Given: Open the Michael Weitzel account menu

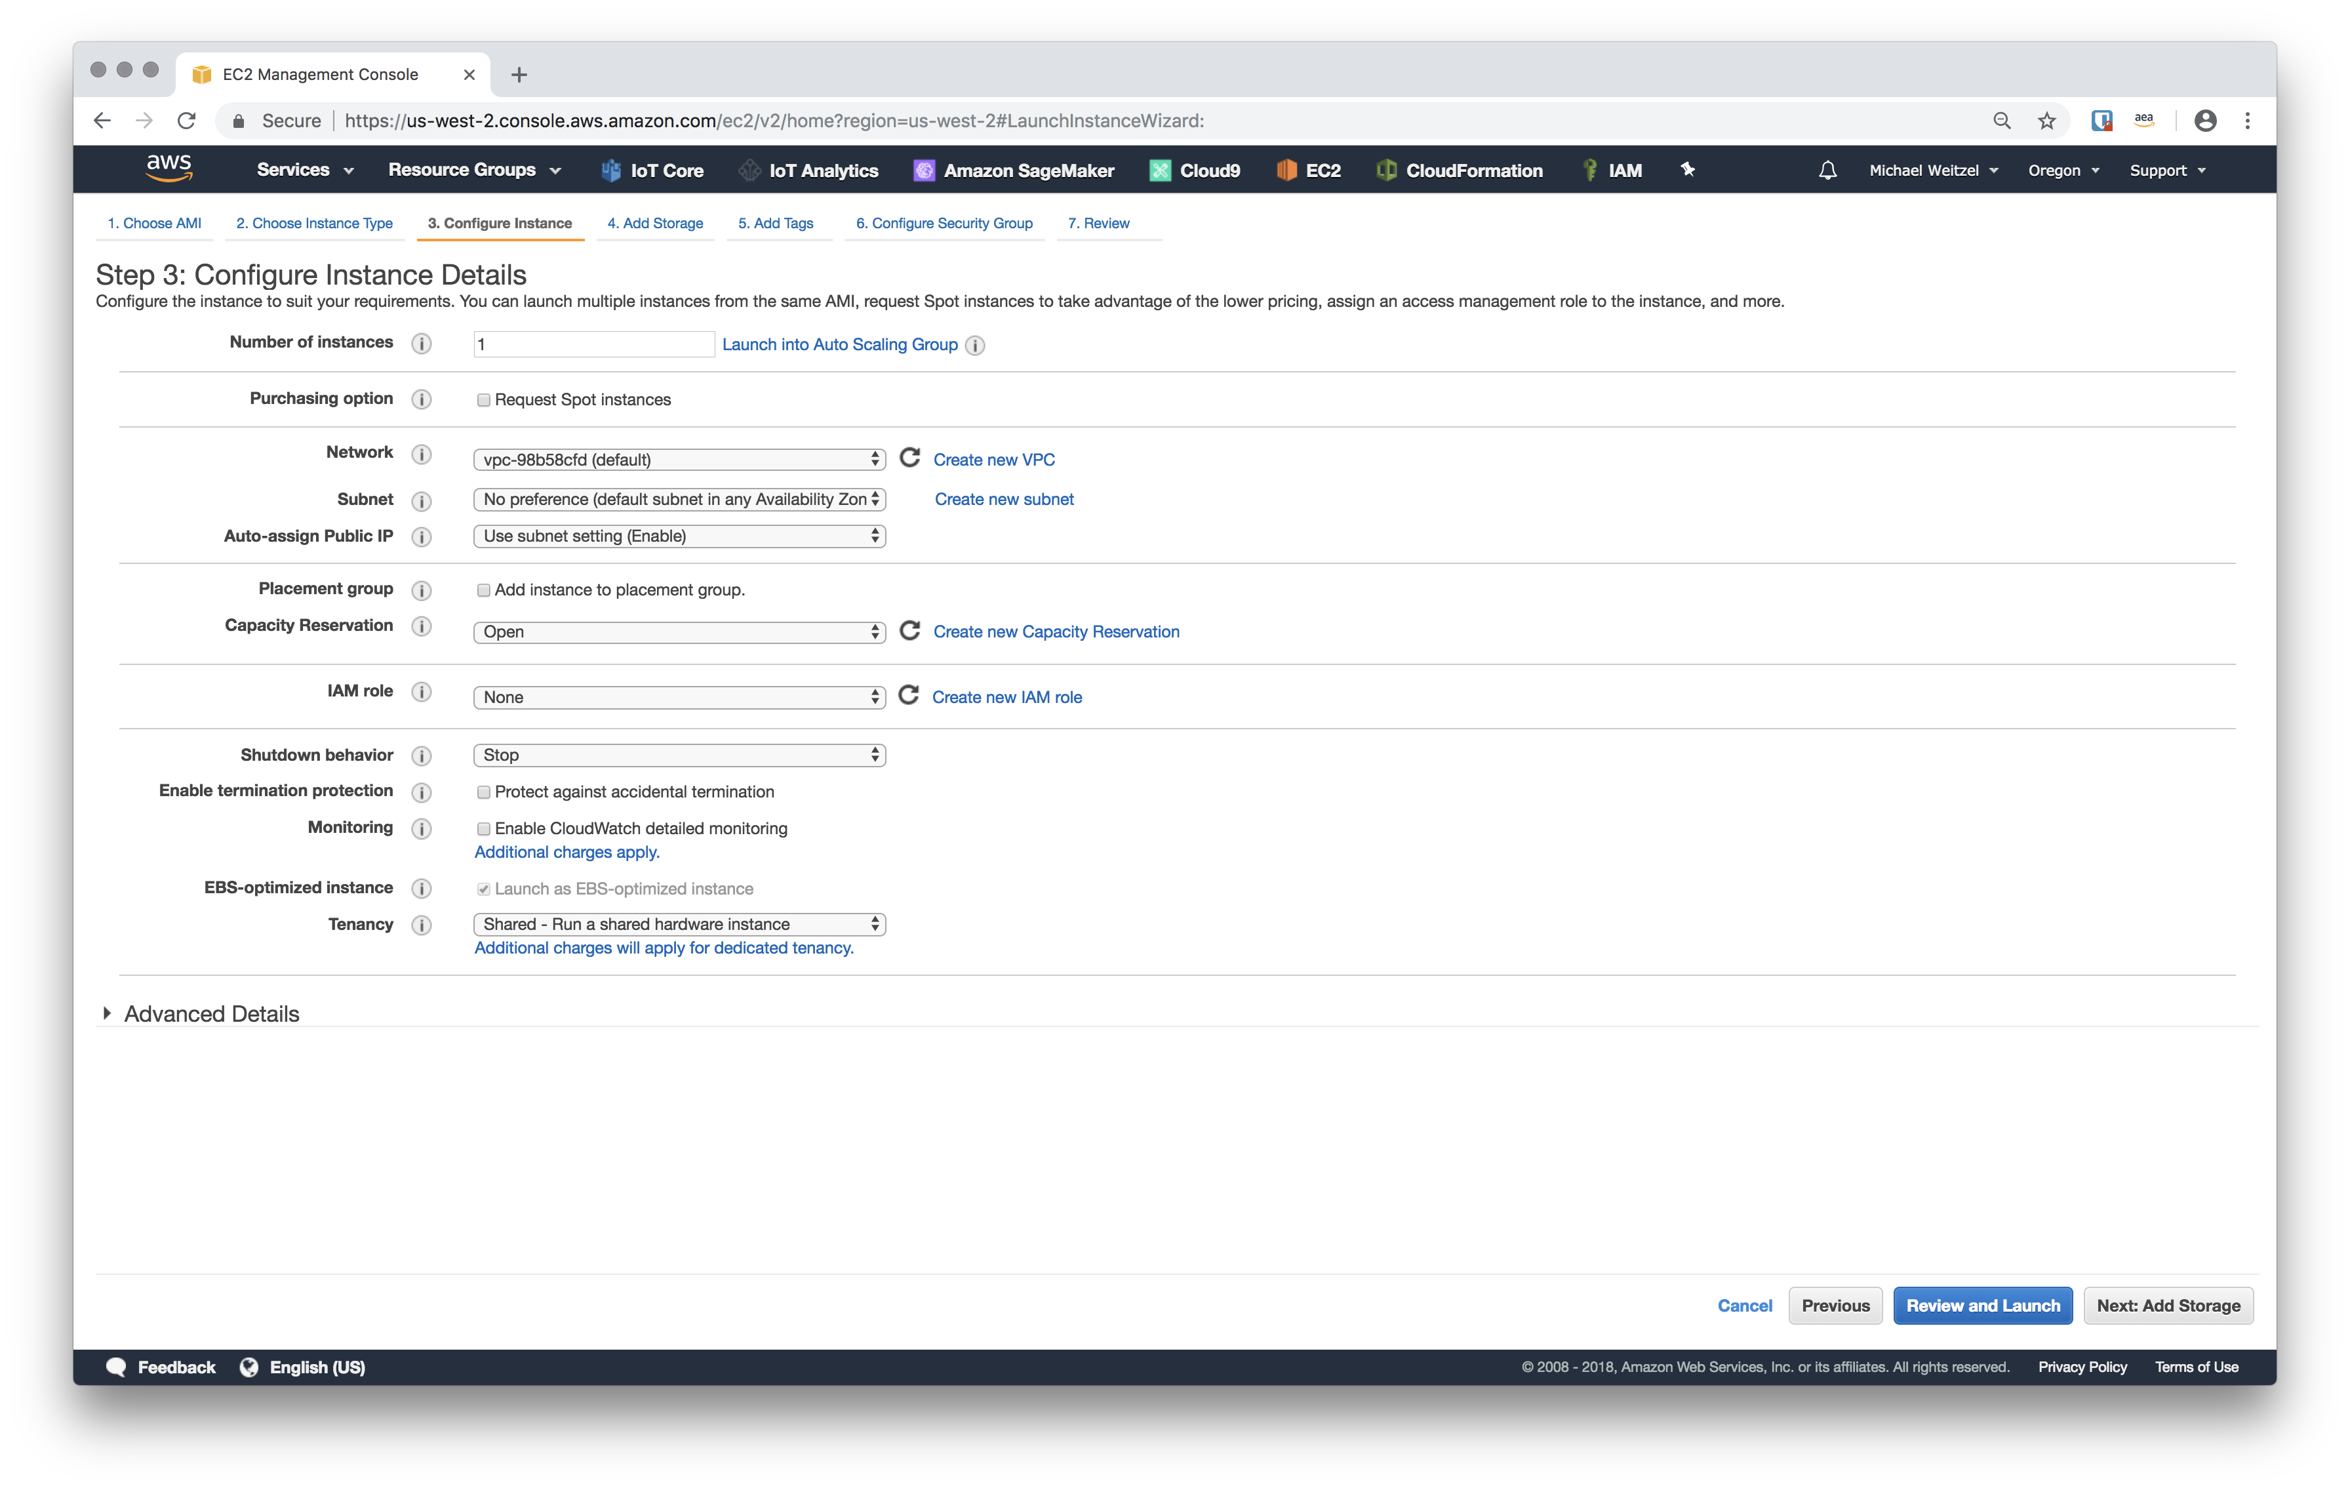Looking at the screenshot, I should pos(1933,170).
